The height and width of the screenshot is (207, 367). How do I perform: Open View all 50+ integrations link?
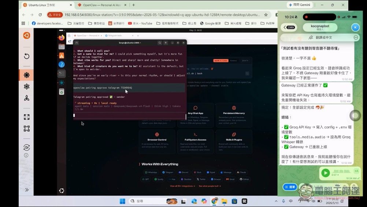point(182,186)
